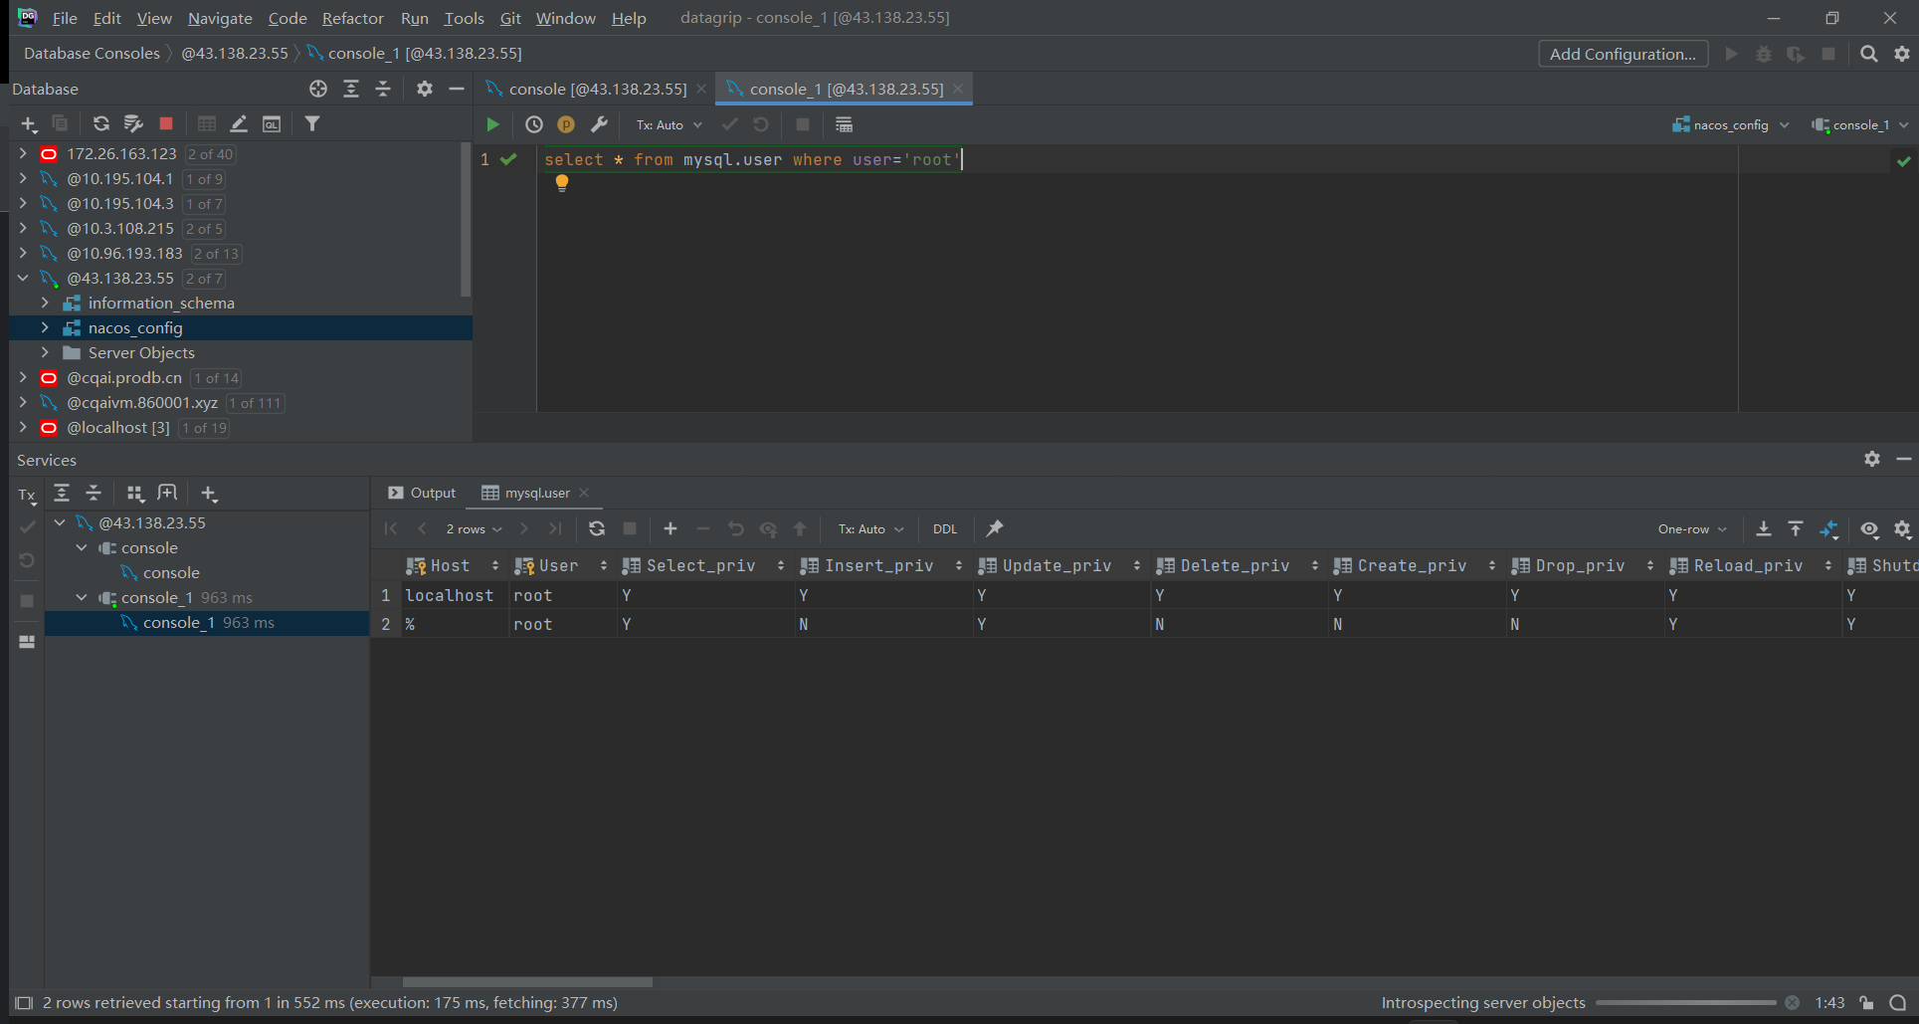This screenshot has width=1919, height=1024.
Task: Switch to console [@43.138.23.55] editor tab
Action: tap(597, 89)
